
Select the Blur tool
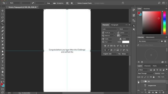tap(2, 51)
